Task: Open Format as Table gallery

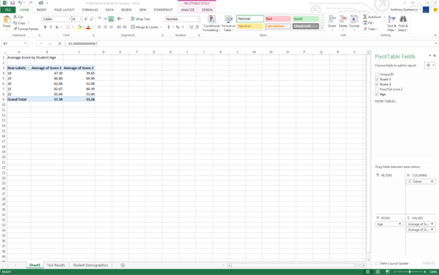Action: click(229, 23)
